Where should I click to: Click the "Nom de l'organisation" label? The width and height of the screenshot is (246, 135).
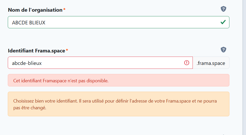click(35, 10)
